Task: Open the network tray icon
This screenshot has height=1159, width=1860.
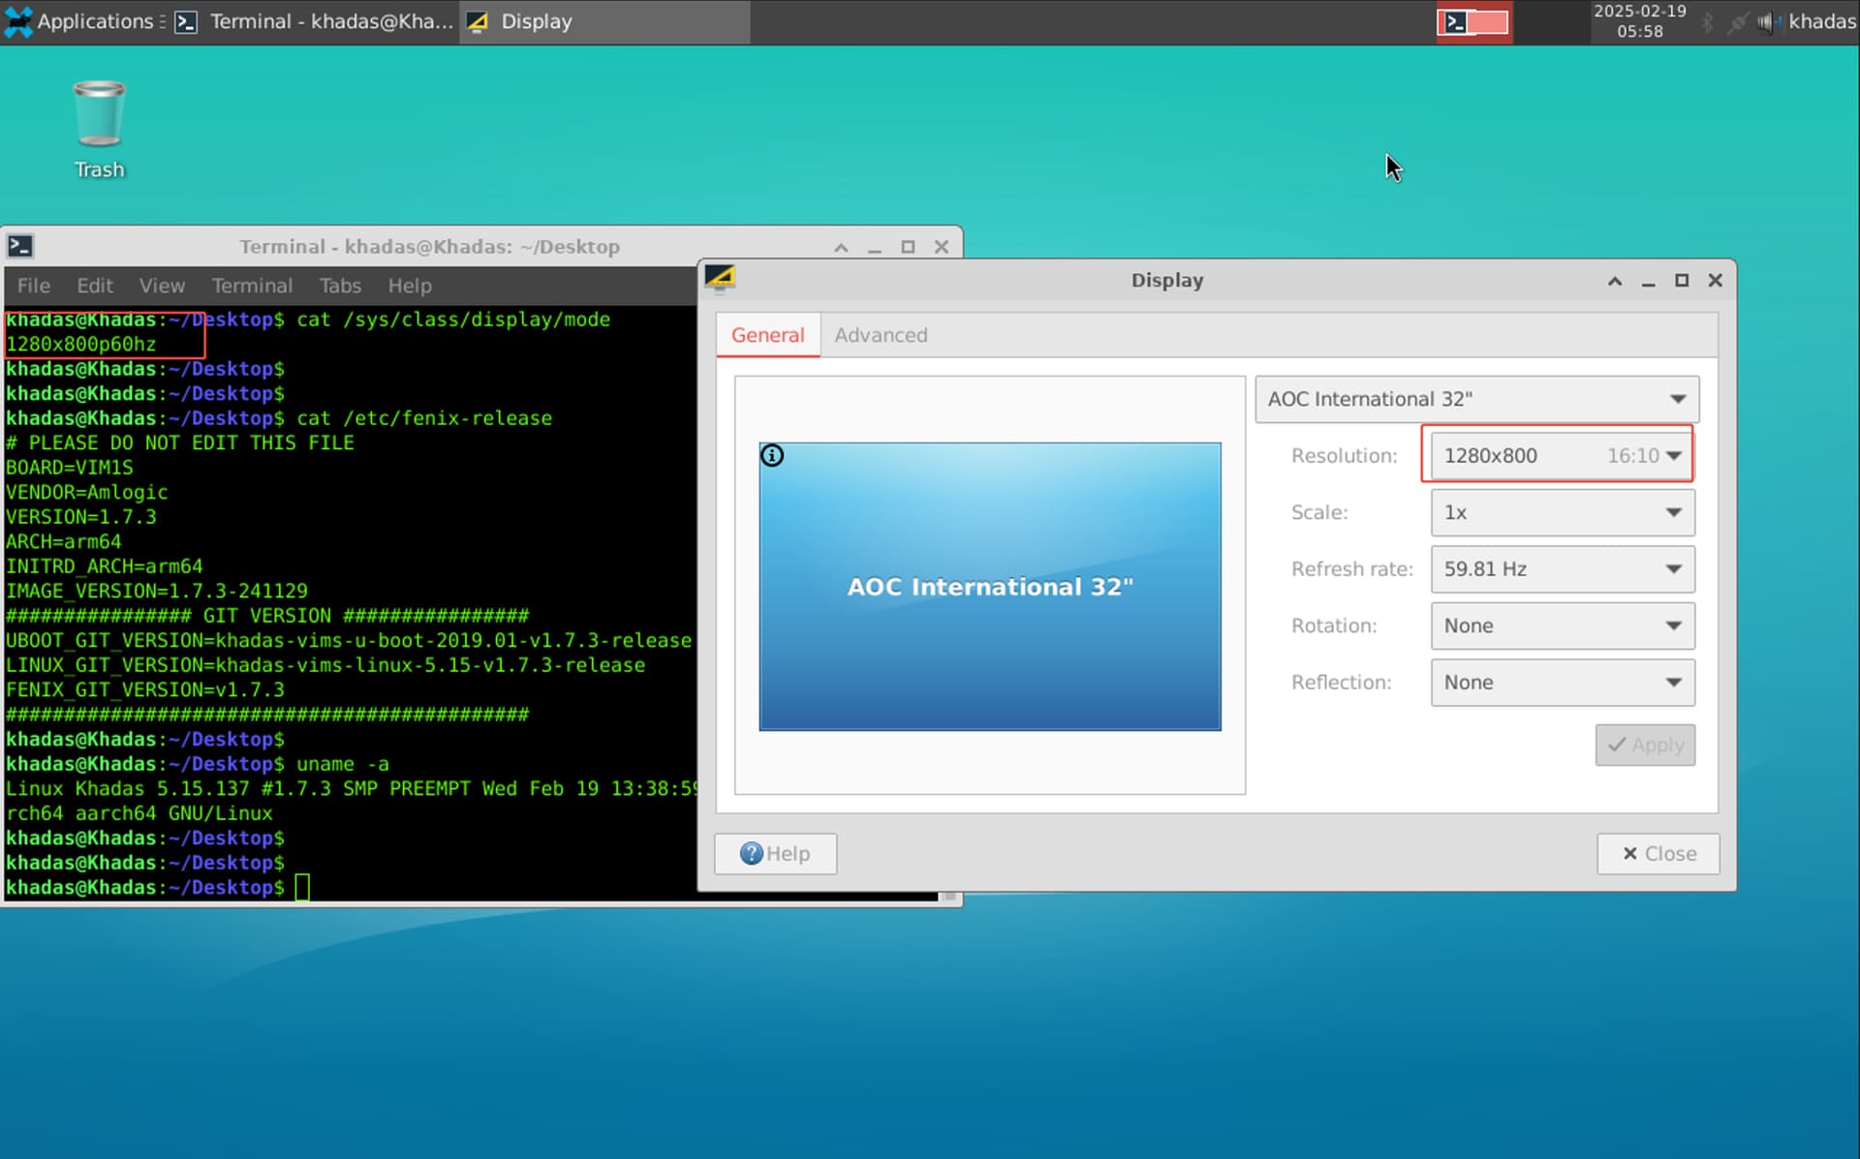Action: tap(1737, 22)
